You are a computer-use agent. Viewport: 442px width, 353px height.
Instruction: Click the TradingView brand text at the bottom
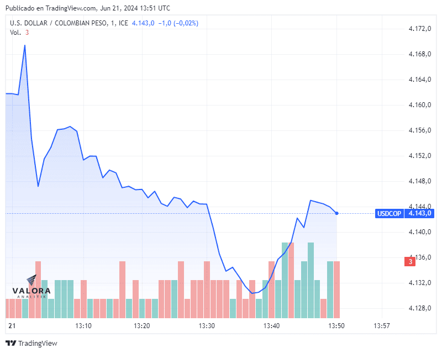(38, 343)
